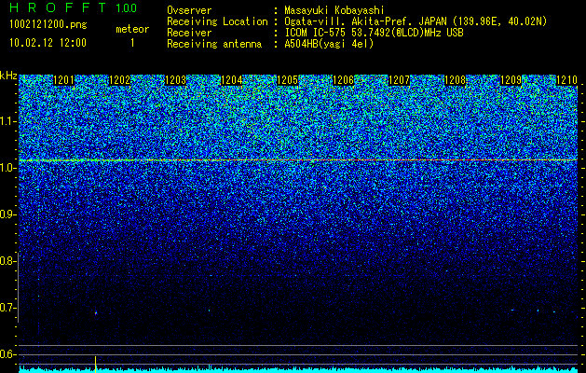
Task: Click the 'Receiving Location' label
Action: click(x=217, y=21)
